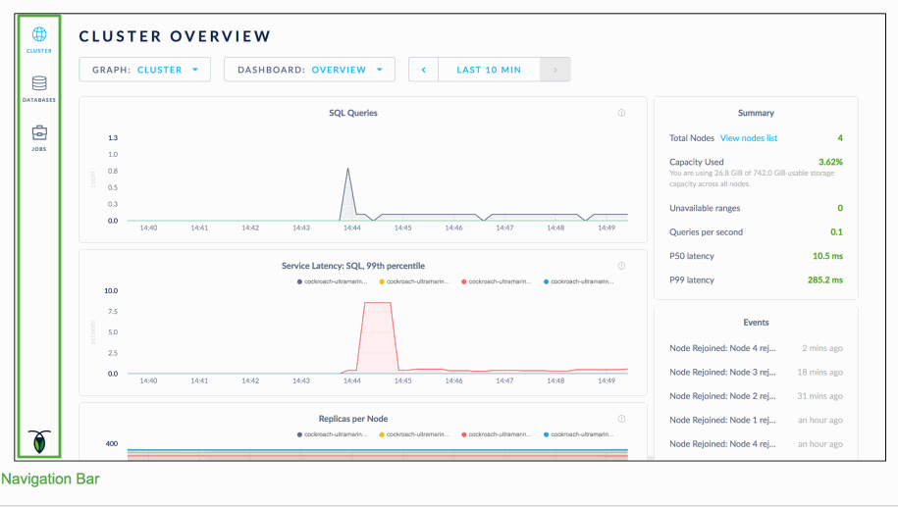
Task: Open the View nodes list link
Action: (x=748, y=138)
